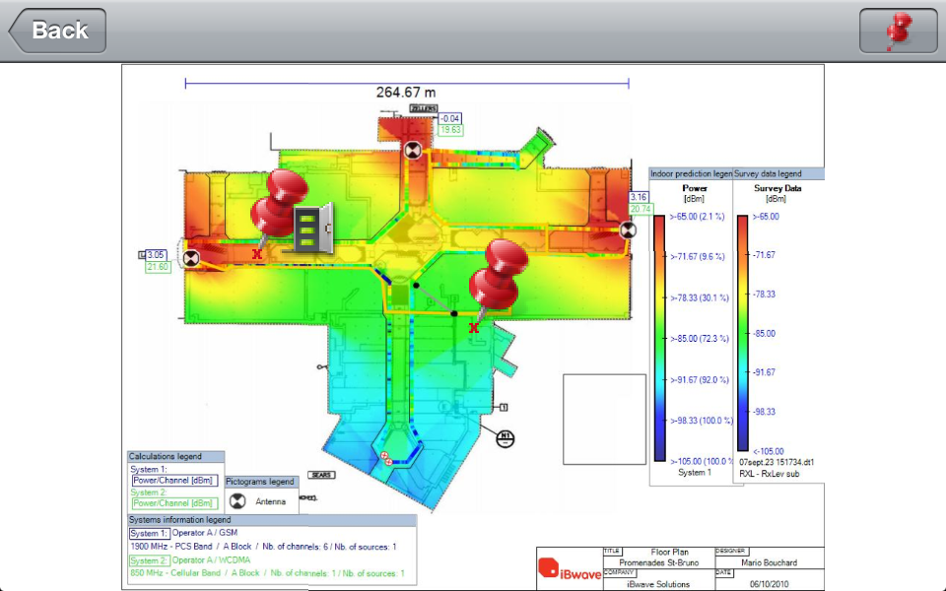The height and width of the screenshot is (591, 946).
Task: Tap the Back button
Action: coord(58,31)
